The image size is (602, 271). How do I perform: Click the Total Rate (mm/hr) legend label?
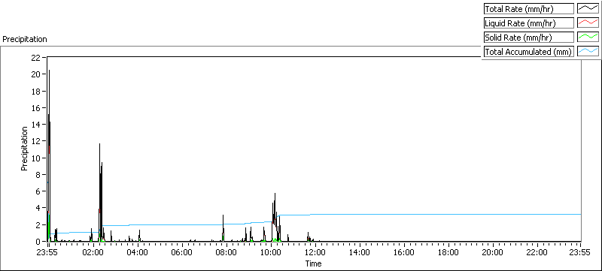point(528,9)
